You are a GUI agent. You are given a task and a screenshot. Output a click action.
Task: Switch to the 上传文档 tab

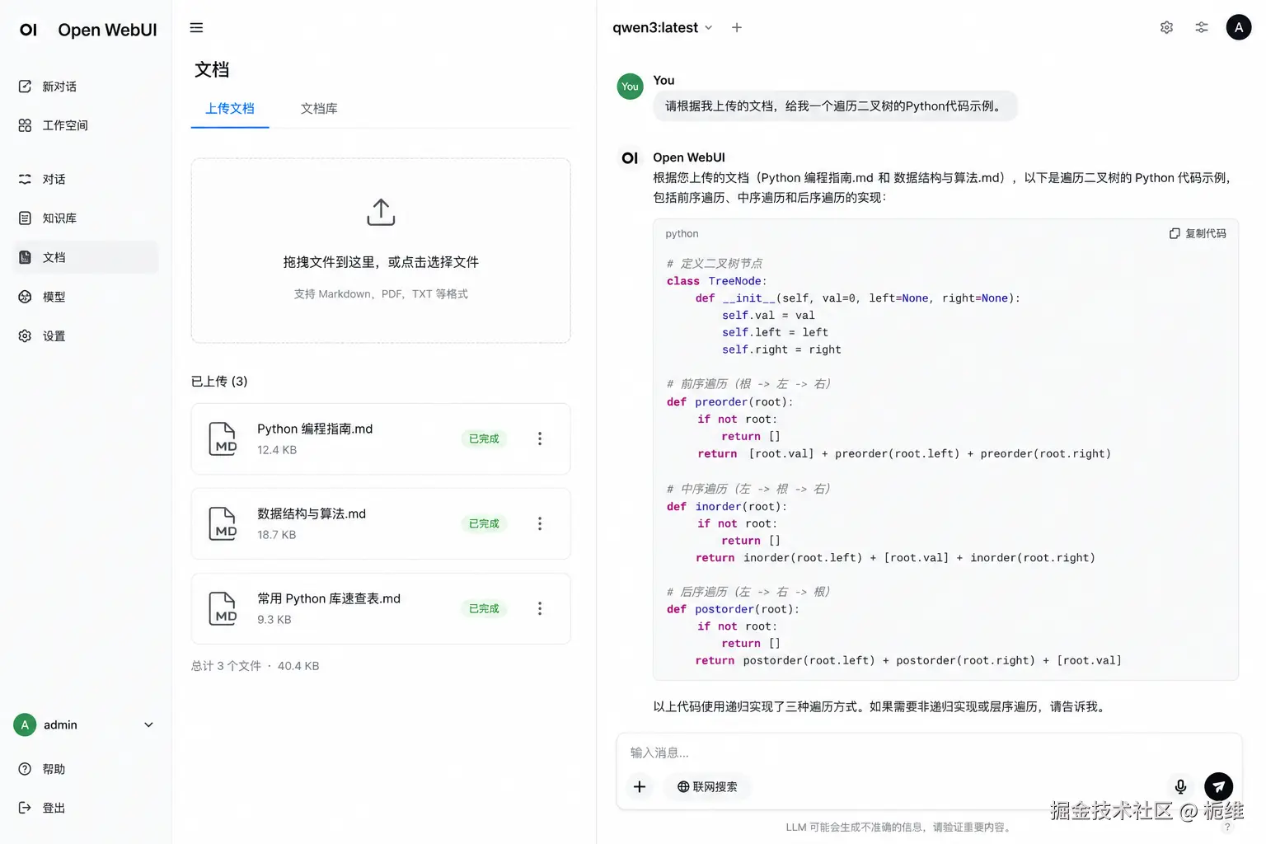(230, 109)
